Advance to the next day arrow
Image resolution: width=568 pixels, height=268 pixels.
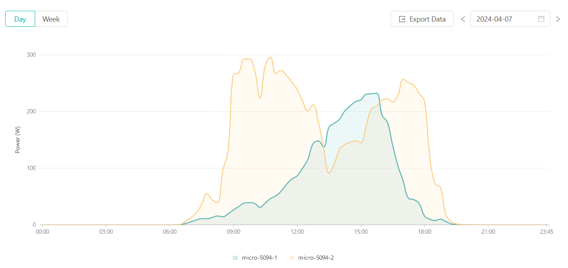tap(558, 19)
